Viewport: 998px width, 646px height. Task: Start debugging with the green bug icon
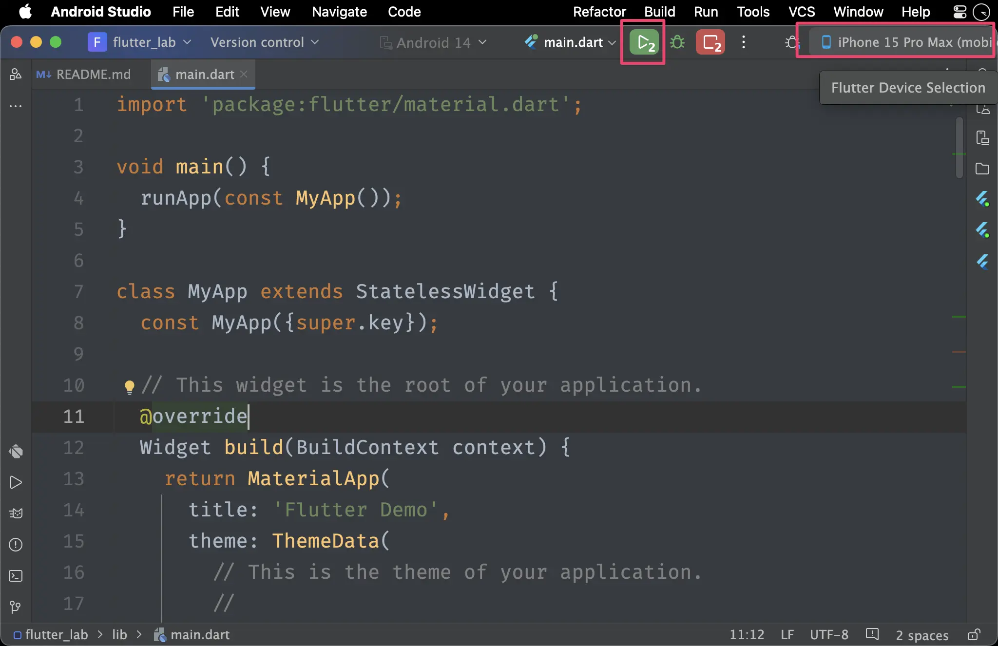[677, 42]
